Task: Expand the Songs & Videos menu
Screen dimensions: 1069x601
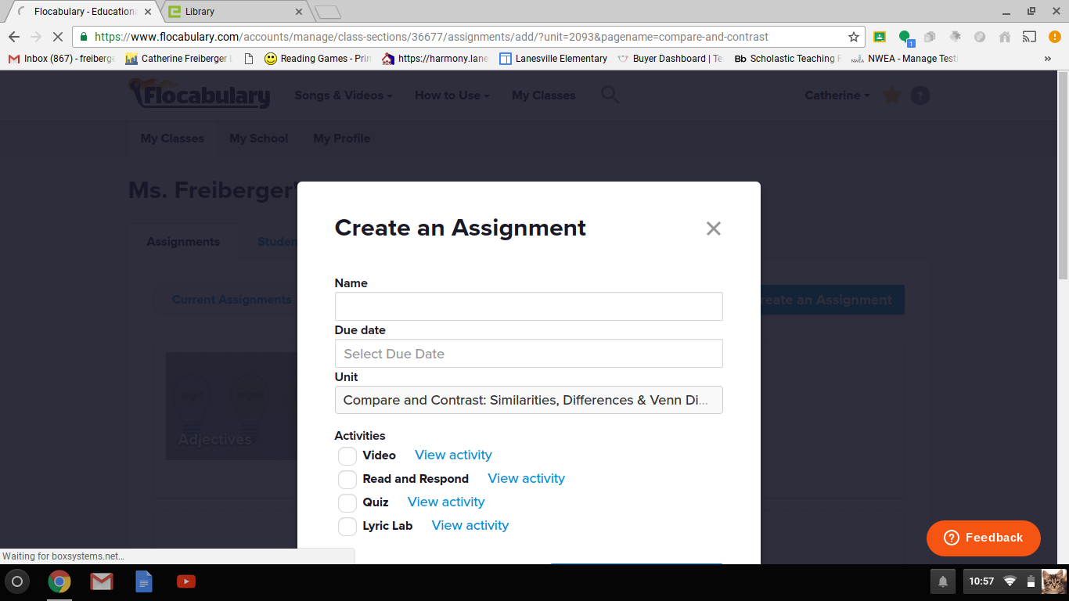Action: (344, 95)
